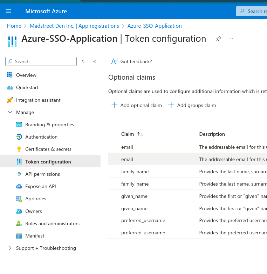Expand Support + Troubleshooting section
This screenshot has width=267, height=274.
point(10,248)
